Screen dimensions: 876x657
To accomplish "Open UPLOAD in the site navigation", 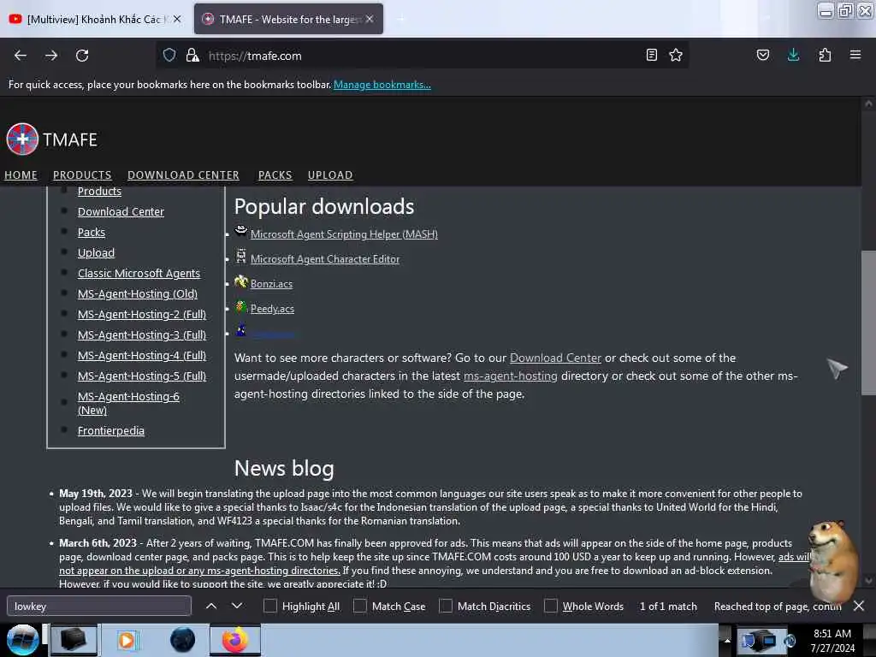I will (x=330, y=175).
